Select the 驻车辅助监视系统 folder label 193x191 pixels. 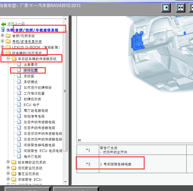coord(32,162)
